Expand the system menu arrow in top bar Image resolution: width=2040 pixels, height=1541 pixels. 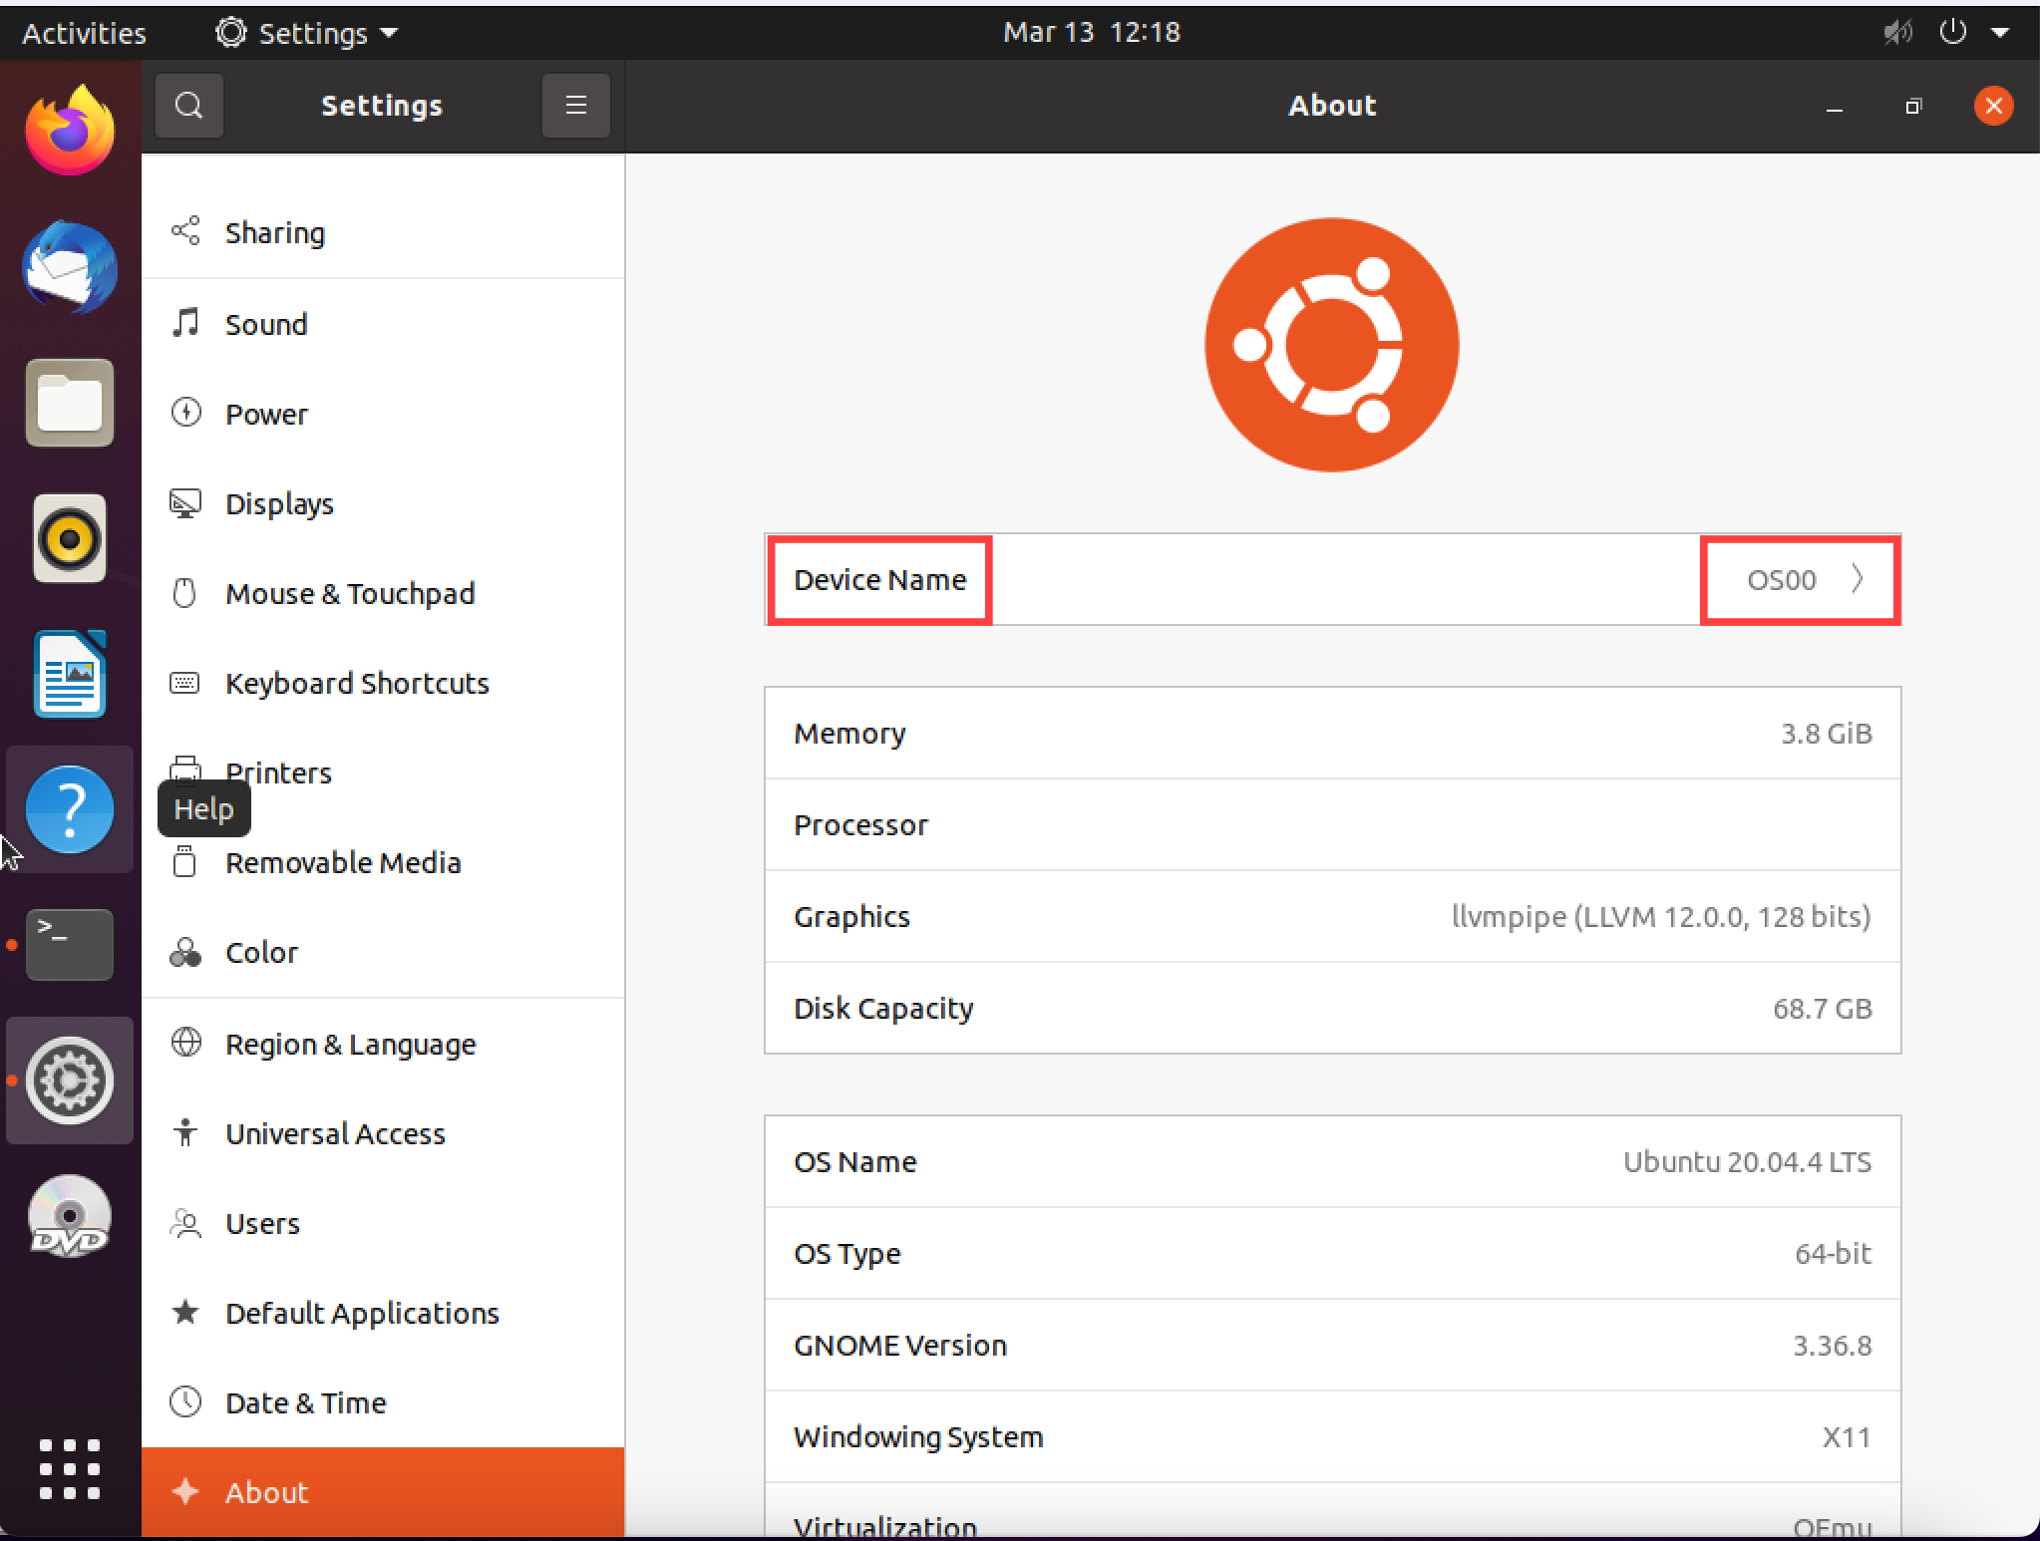pyautogui.click(x=2000, y=33)
